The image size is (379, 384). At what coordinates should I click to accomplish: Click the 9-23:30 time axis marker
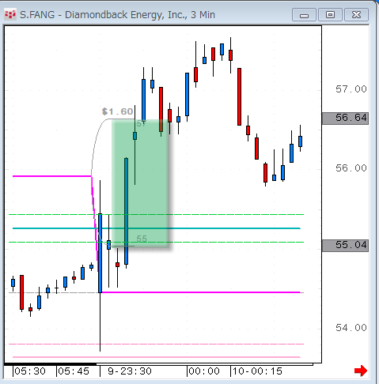coord(130,371)
